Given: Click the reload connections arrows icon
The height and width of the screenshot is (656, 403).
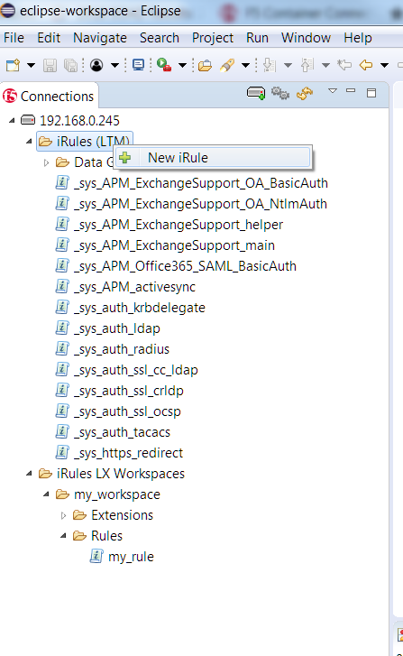Looking at the screenshot, I should pos(305,93).
